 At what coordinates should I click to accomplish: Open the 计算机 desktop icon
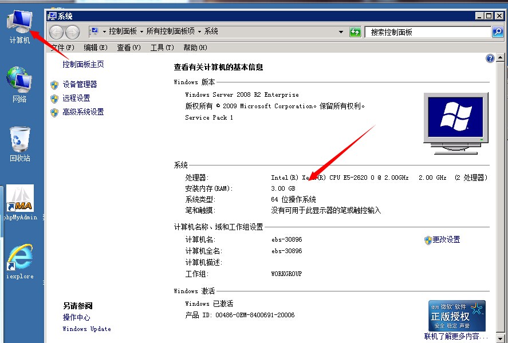[20, 26]
